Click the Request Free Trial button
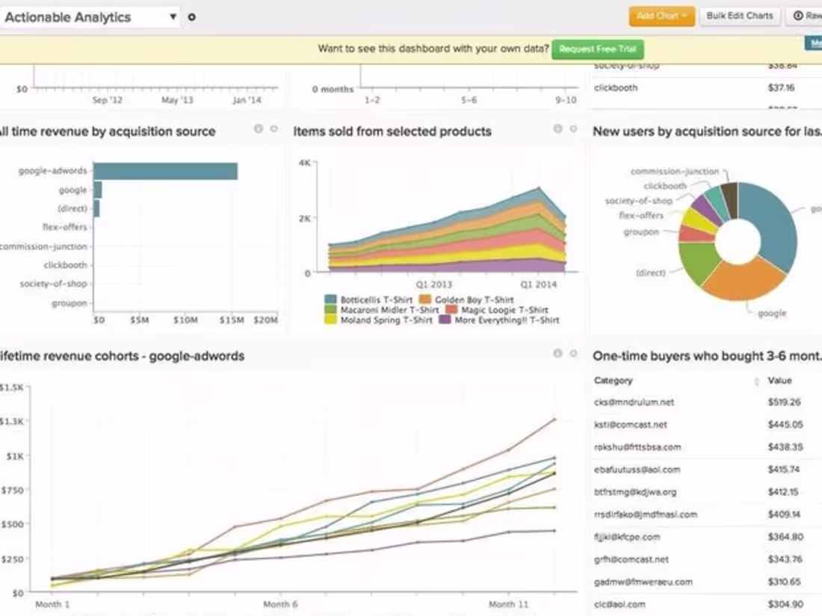Image resolution: width=822 pixels, height=616 pixels. 597,49
